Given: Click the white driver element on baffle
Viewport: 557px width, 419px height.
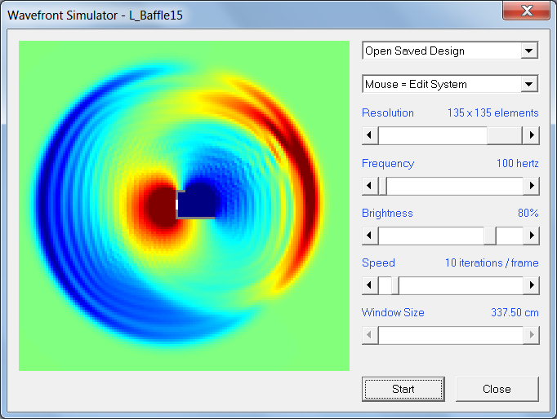Looking at the screenshot, I should click(176, 205).
